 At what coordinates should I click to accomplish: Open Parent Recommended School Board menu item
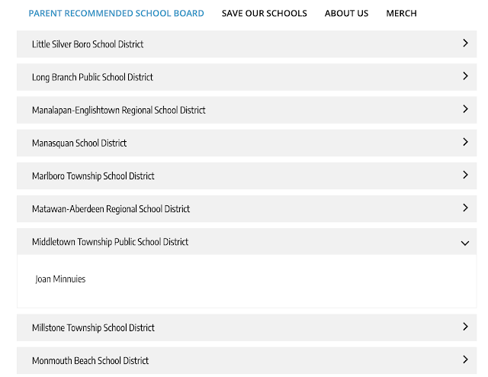coord(116,14)
